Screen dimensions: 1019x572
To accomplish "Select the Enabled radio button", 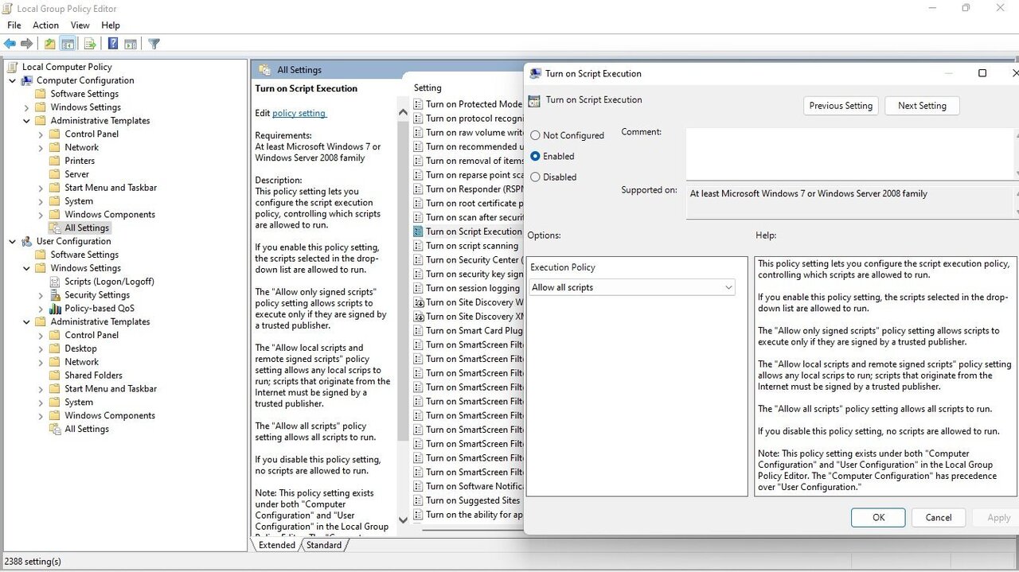I will [x=535, y=157].
